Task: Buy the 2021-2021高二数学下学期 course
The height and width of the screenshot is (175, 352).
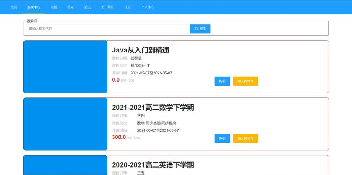Action: click(222, 138)
